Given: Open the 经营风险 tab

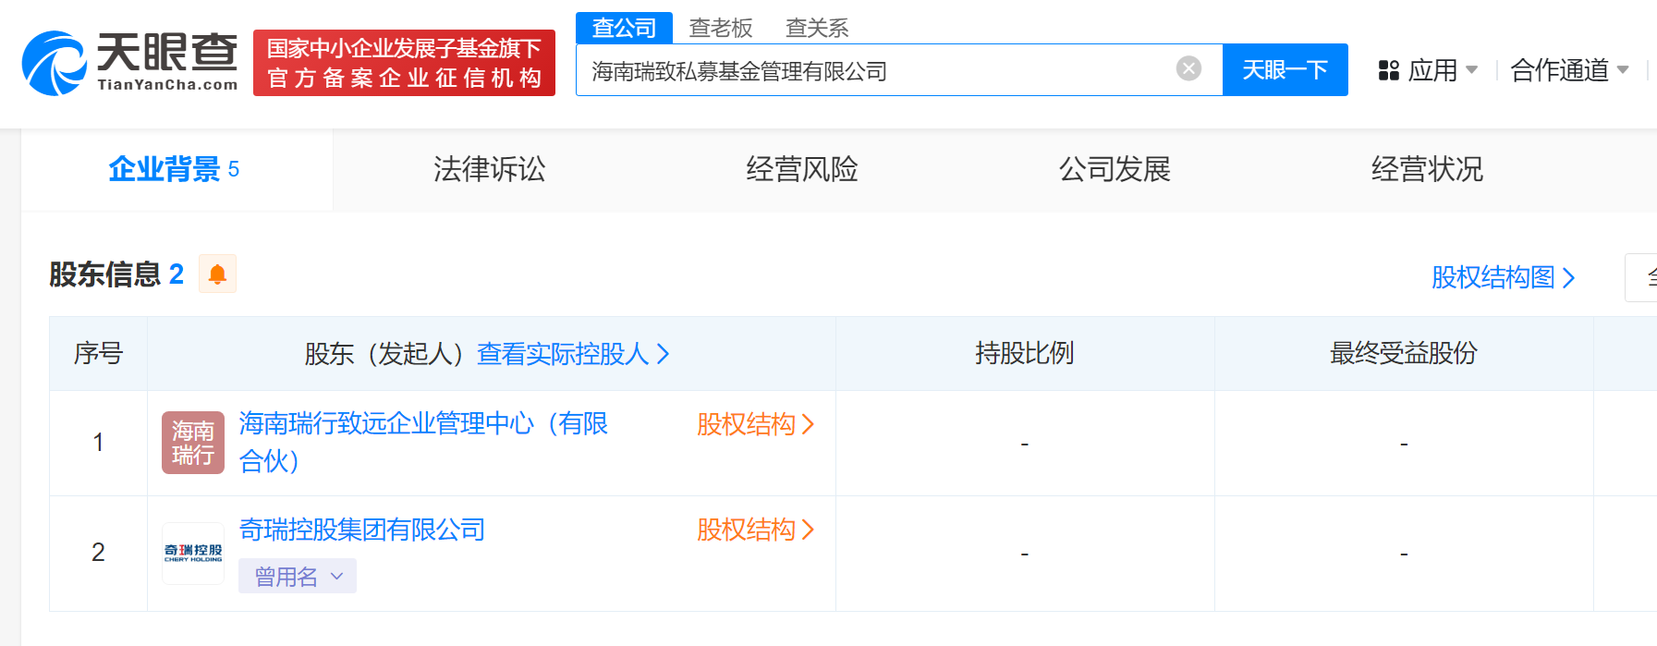Looking at the screenshot, I should tap(802, 169).
